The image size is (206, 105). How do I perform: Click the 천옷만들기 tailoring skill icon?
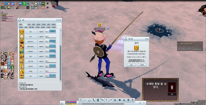pyautogui.click(x=22, y=51)
